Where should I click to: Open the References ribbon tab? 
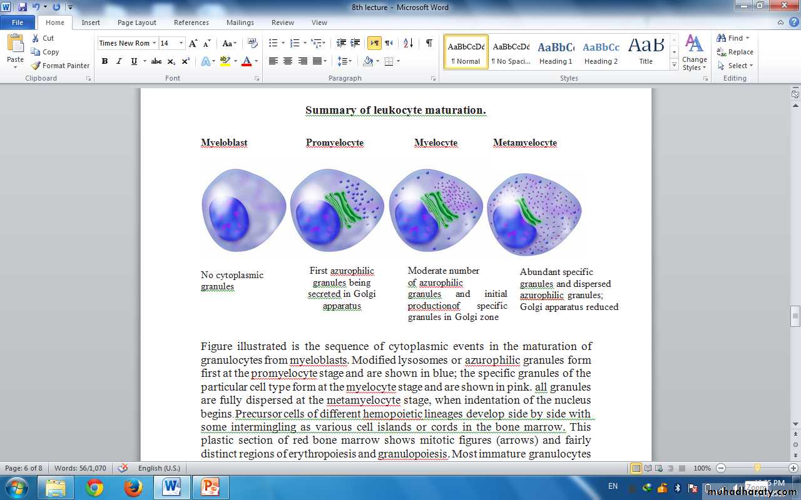click(x=191, y=22)
